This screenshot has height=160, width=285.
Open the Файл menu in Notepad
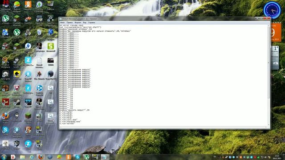[62, 23]
